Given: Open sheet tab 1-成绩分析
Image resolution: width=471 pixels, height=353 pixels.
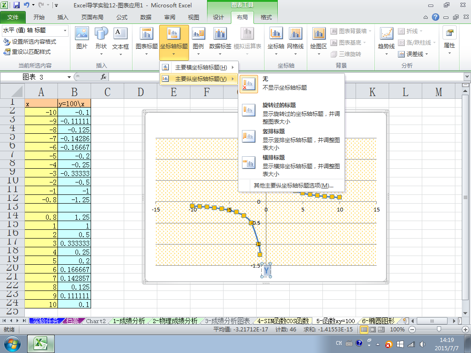Looking at the screenshot, I should point(129,321).
